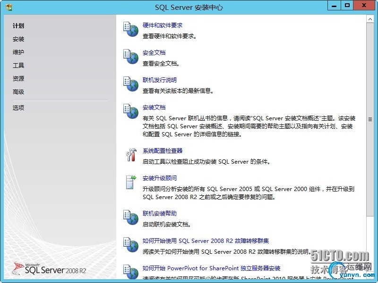The image size is (378, 283).
Task: Click the globe icon beside 联机发行说明
Action: [x=131, y=84]
